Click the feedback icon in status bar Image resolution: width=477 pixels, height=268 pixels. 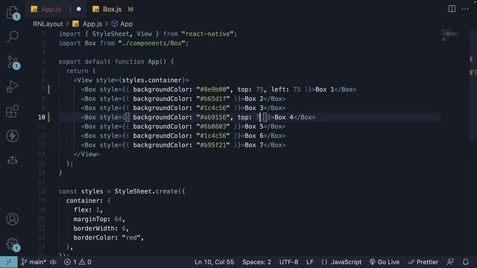pyautogui.click(x=450, y=262)
